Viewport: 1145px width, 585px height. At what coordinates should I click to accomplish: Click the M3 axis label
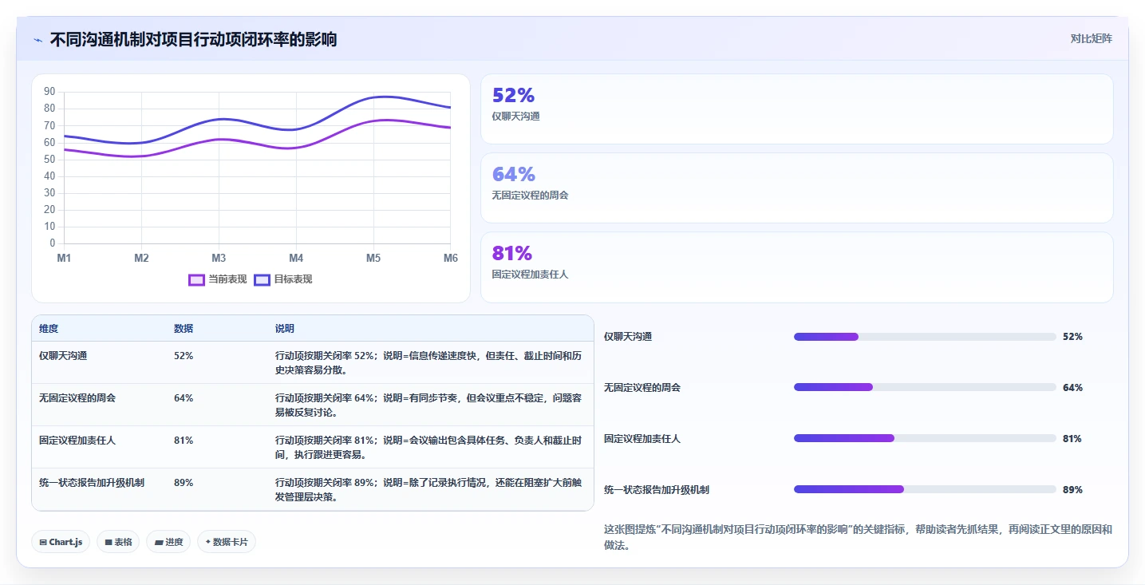pyautogui.click(x=219, y=259)
